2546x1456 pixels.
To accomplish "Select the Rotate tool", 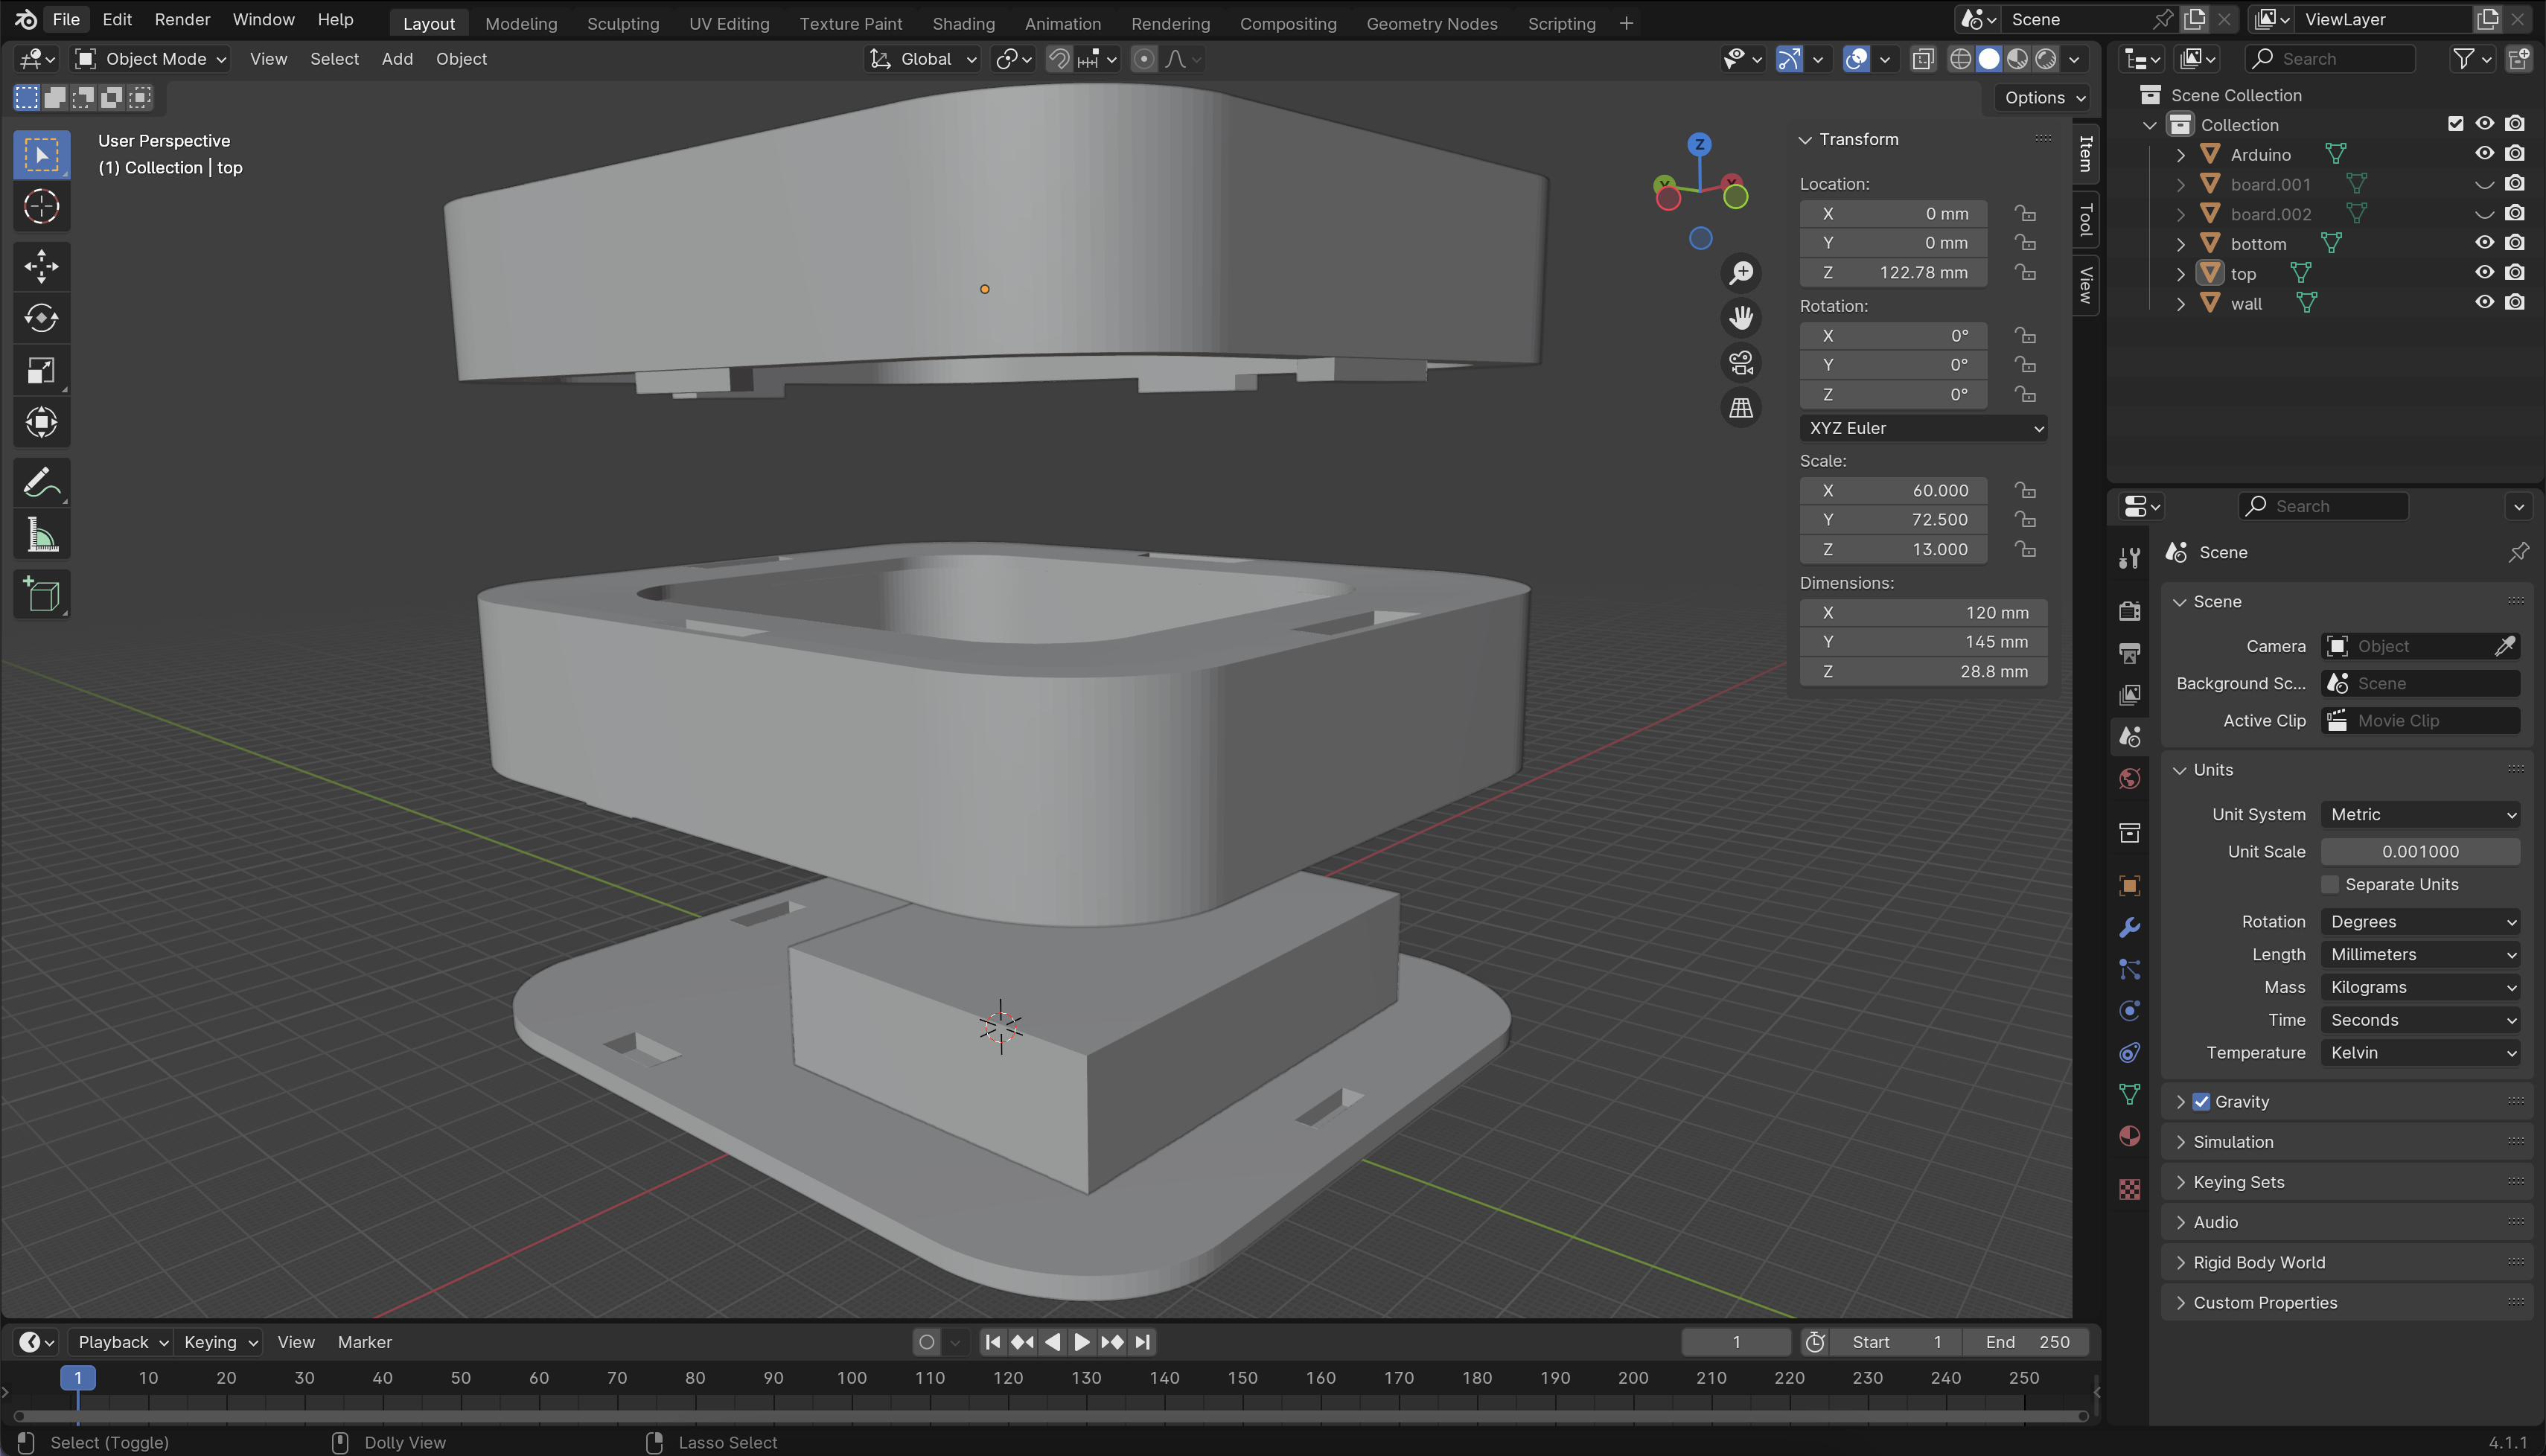I will point(41,318).
